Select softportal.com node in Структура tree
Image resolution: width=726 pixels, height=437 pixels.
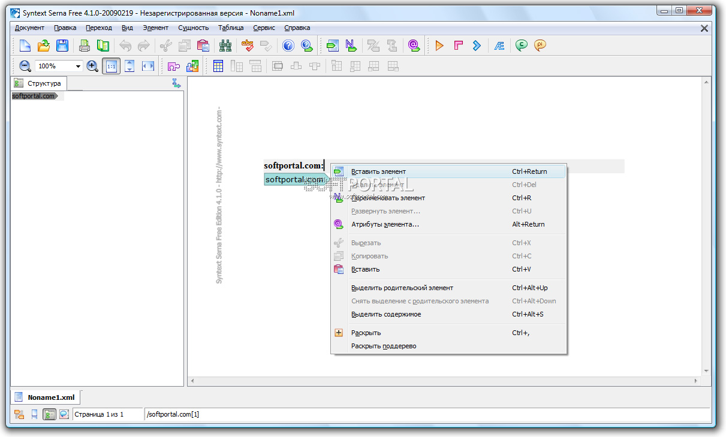click(34, 96)
